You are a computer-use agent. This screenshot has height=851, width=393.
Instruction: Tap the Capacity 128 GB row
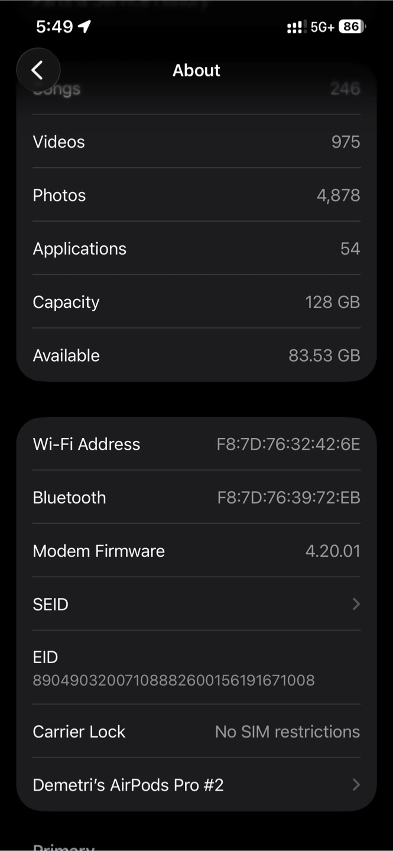click(196, 302)
